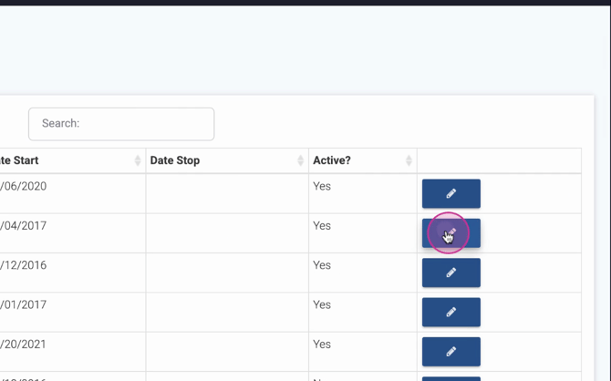The height and width of the screenshot is (381, 611).
Task: Click the Yes cell in the /12/2016 row
Action: click(x=322, y=265)
